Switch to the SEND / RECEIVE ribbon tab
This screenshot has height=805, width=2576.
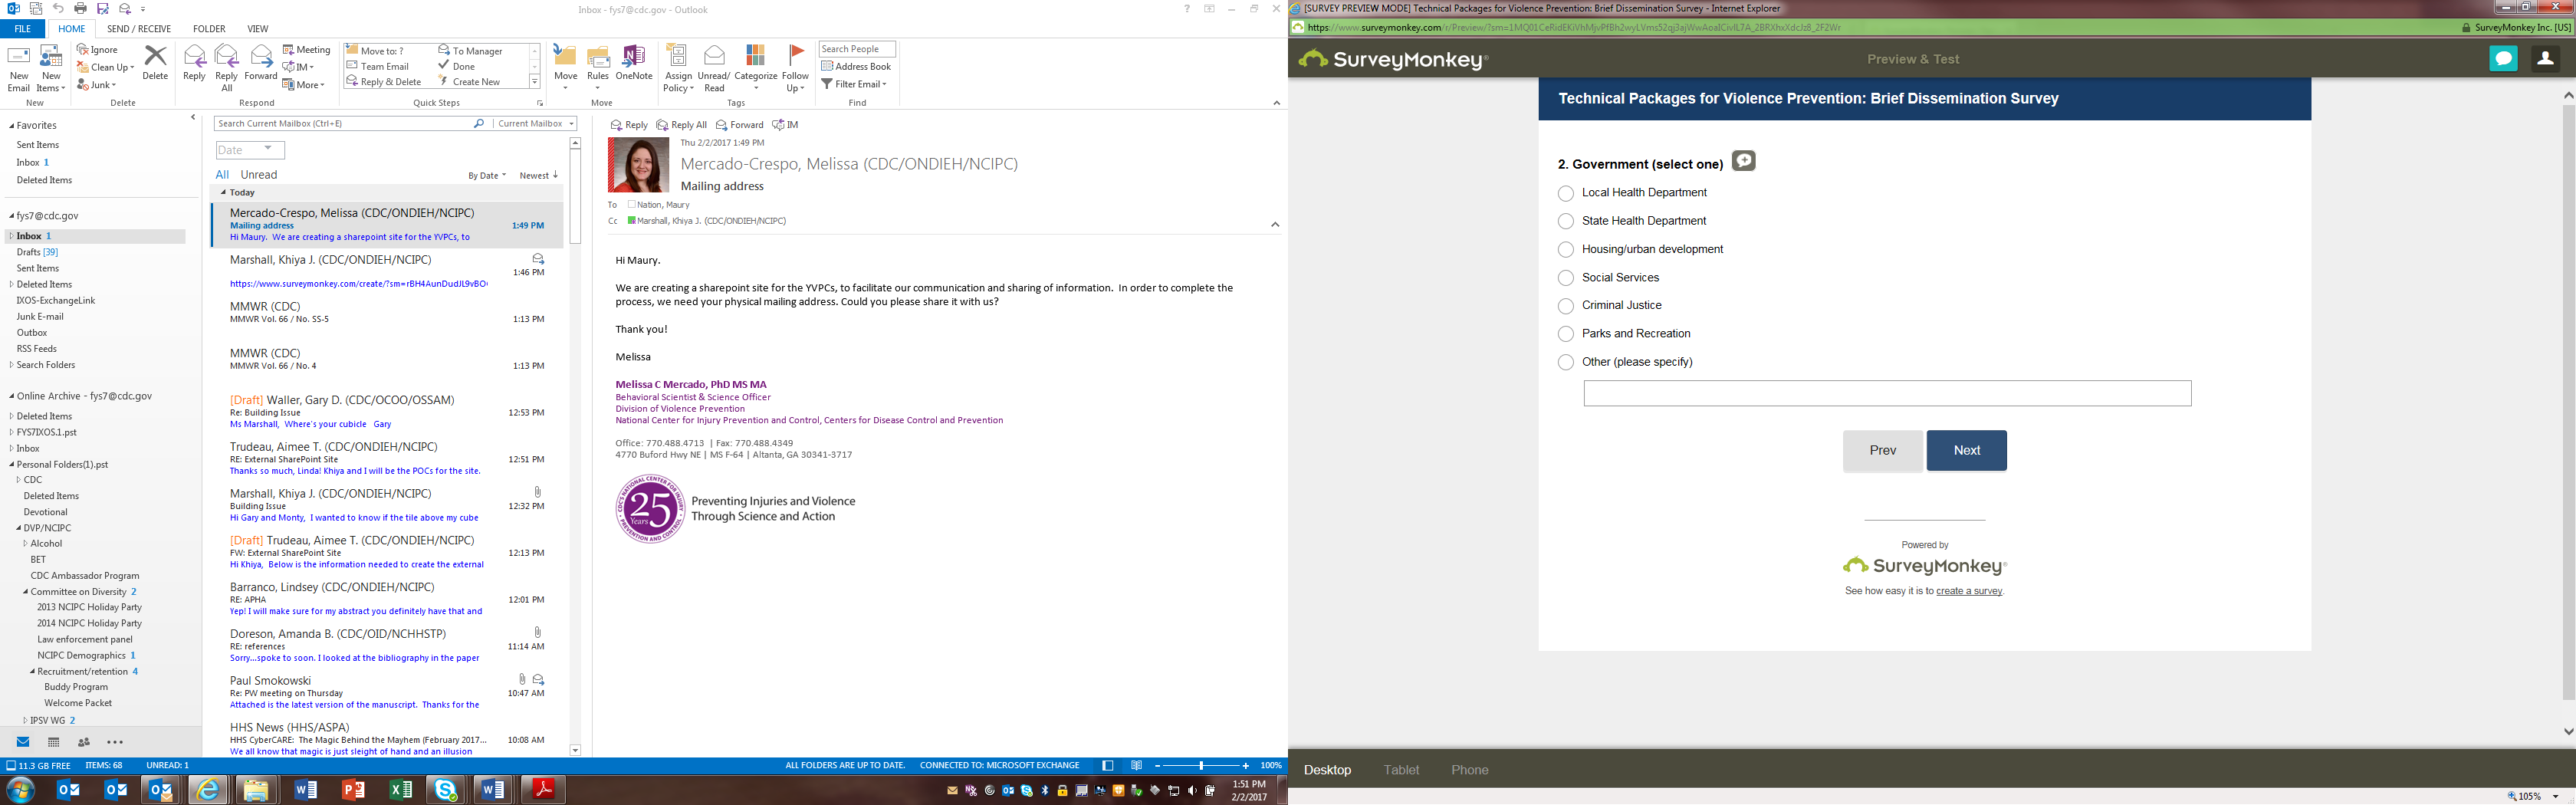pos(139,29)
